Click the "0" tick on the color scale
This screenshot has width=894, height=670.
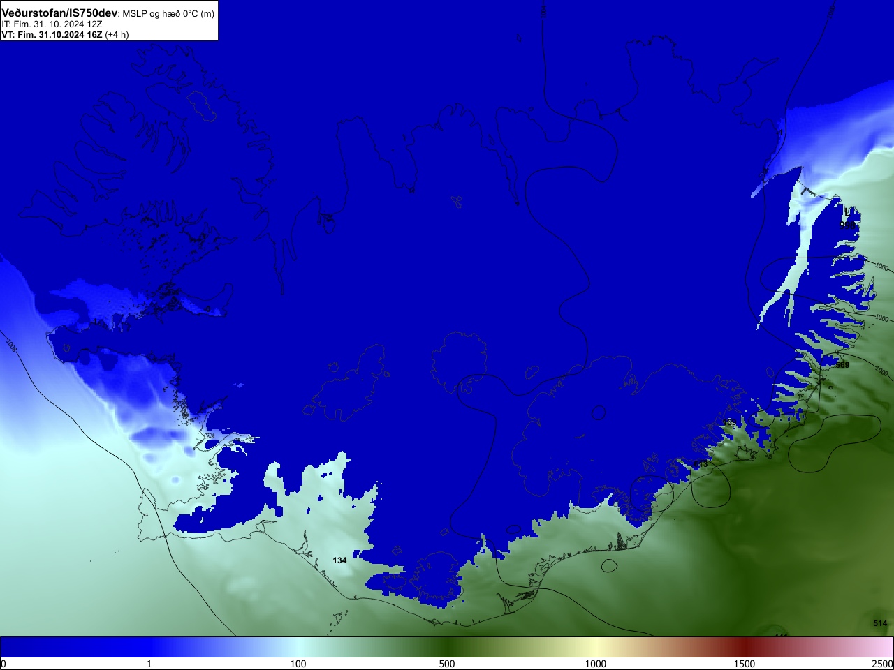(3, 664)
